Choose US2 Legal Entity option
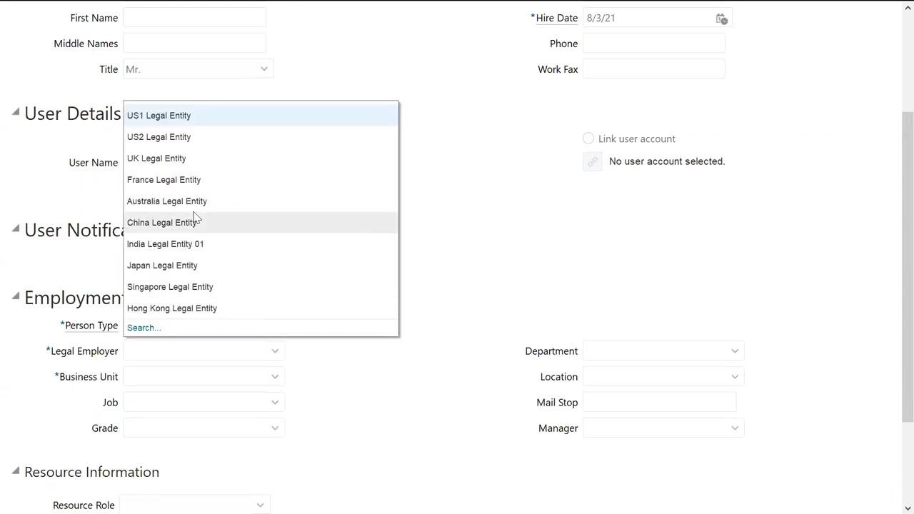This screenshot has height=514, width=914. click(261, 137)
